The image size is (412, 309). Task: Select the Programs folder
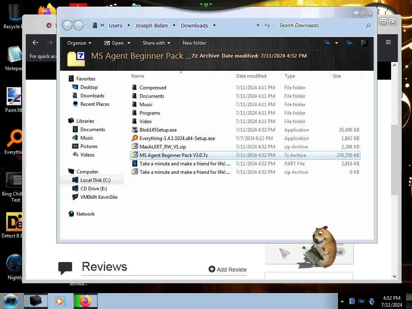[x=245, y=113]
